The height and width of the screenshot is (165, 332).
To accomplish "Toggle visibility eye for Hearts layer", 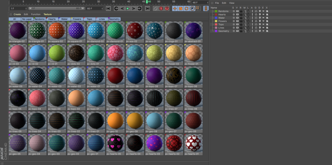I will [x=237, y=14].
